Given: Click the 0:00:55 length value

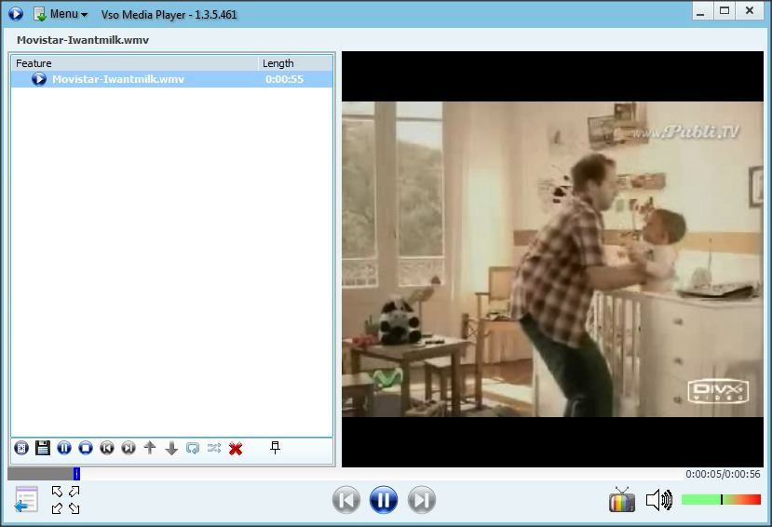Looking at the screenshot, I should pos(284,79).
